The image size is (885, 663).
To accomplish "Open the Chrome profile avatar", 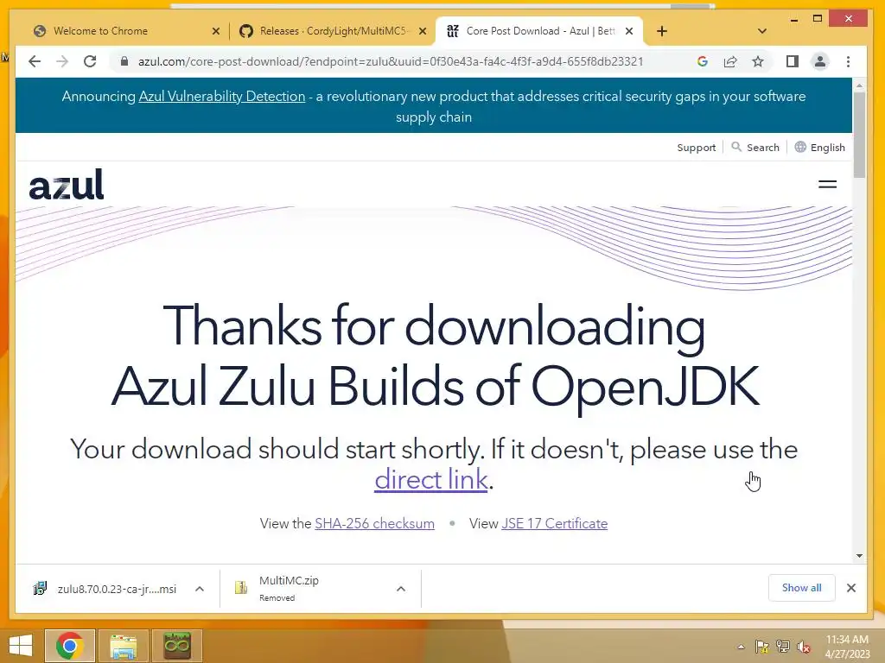I will pos(820,61).
